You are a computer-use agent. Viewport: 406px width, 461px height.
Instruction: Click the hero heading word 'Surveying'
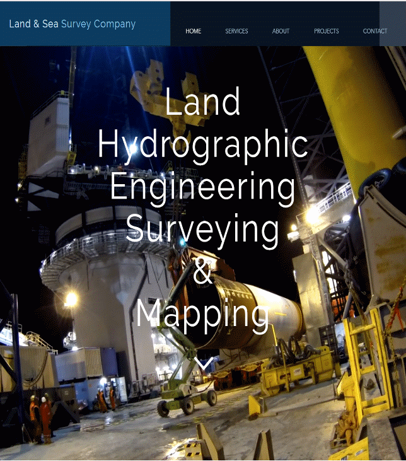[x=202, y=231]
